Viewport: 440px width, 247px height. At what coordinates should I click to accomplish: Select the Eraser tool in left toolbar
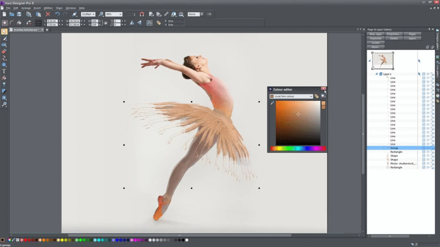pyautogui.click(x=4, y=51)
